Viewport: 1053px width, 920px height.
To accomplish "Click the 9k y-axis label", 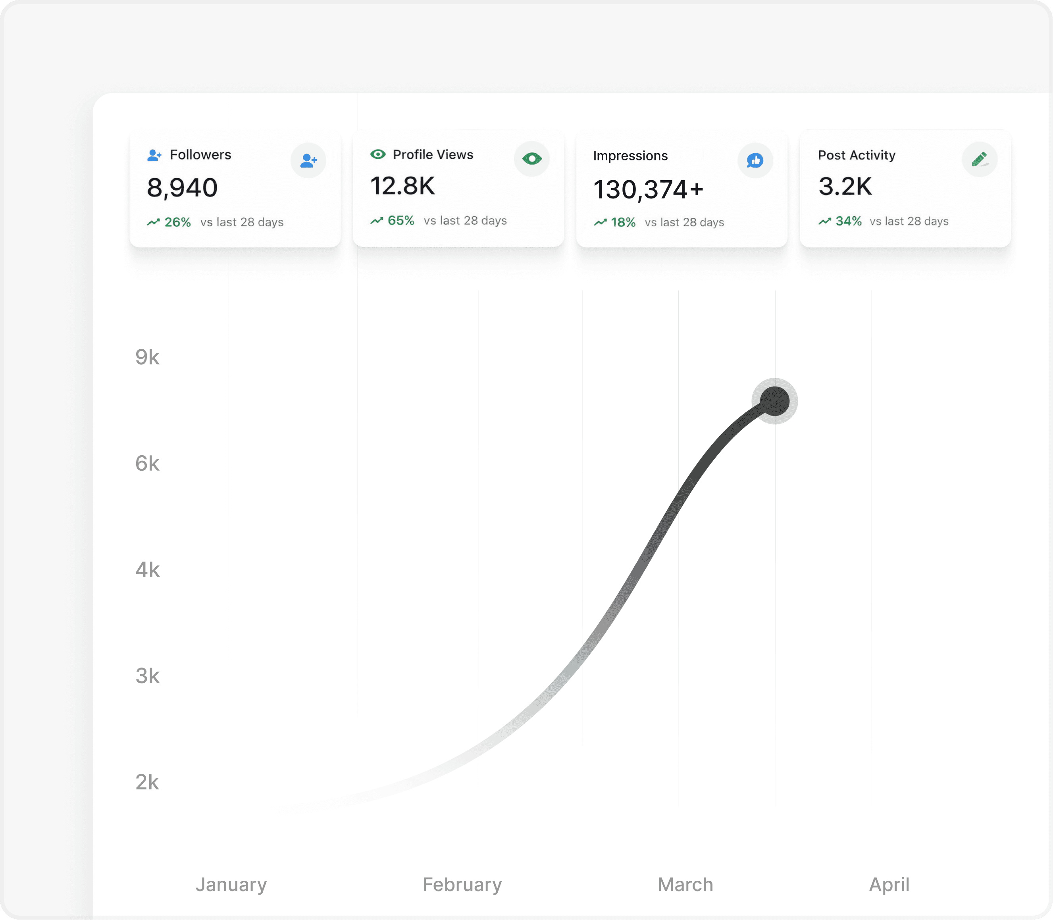I will click(x=147, y=357).
